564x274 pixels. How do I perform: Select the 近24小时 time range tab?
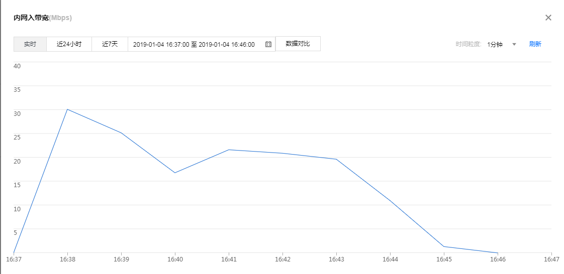pos(69,44)
